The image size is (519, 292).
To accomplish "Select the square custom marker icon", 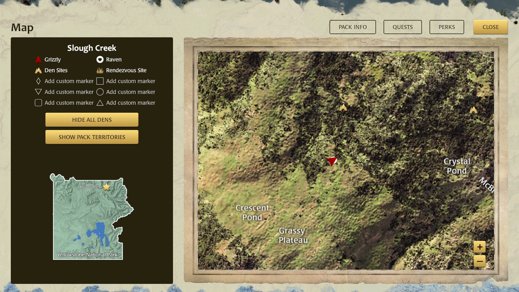I will 100,81.
